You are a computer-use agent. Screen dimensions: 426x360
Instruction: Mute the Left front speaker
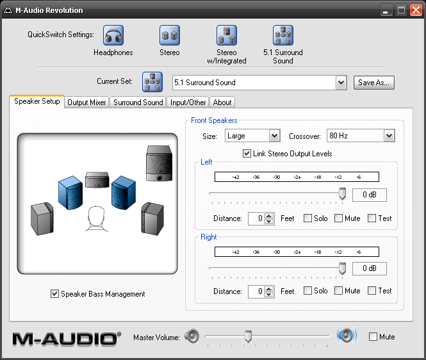pos(338,218)
